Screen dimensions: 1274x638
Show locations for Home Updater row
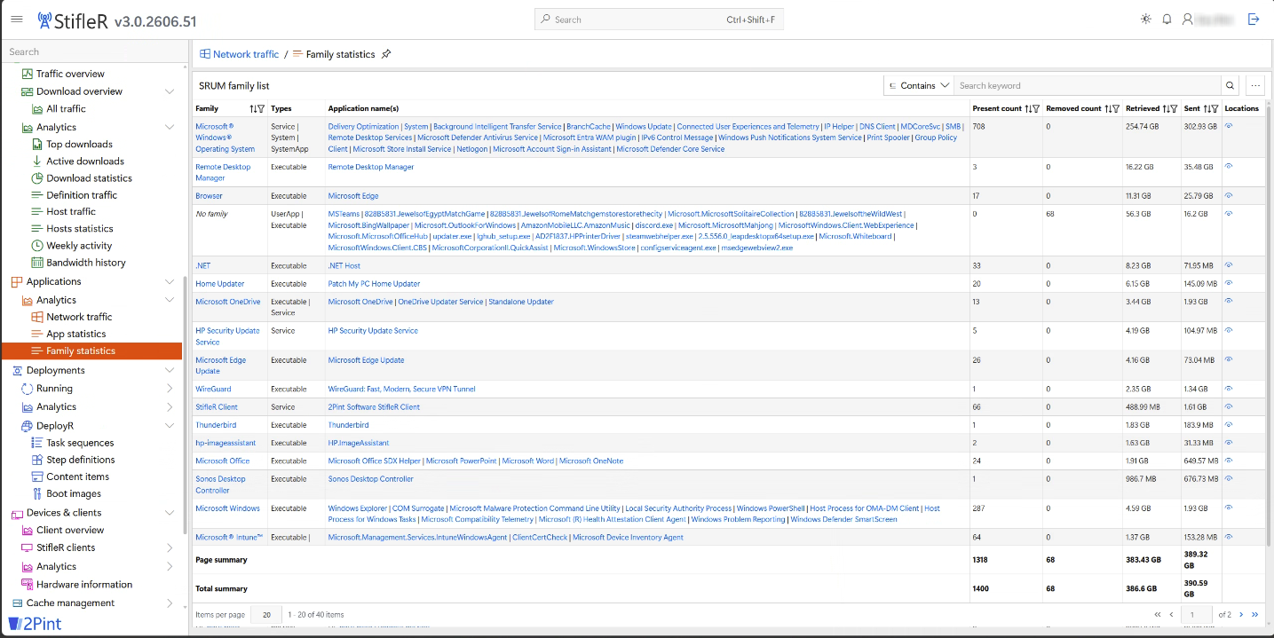click(x=1229, y=283)
